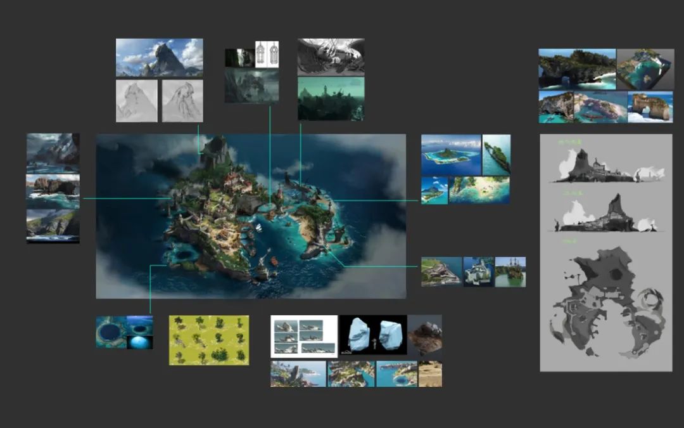Select the aerial boat in lagoon photo

[600, 107]
